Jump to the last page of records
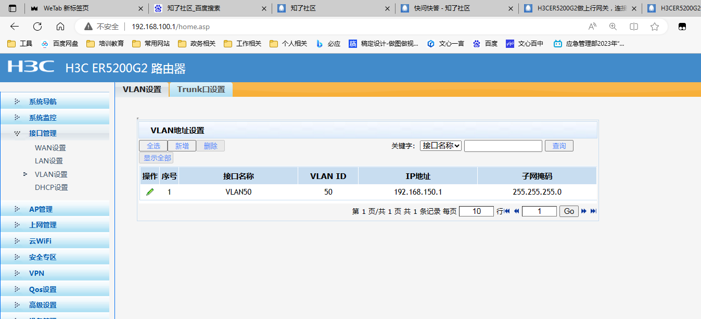Image resolution: width=701 pixels, height=319 pixels. click(x=593, y=211)
